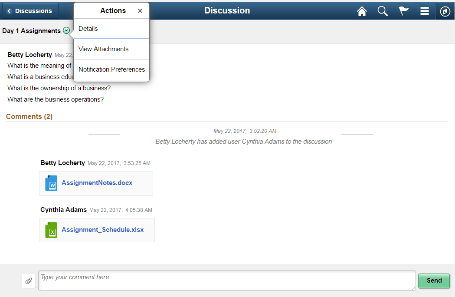The image size is (455, 297).
Task: Select View Attachments from Actions
Action: coord(103,49)
